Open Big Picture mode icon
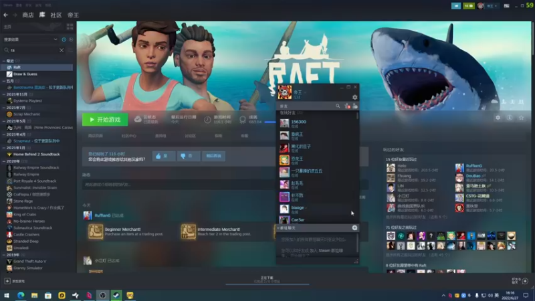The width and height of the screenshot is (535, 301). [507, 6]
